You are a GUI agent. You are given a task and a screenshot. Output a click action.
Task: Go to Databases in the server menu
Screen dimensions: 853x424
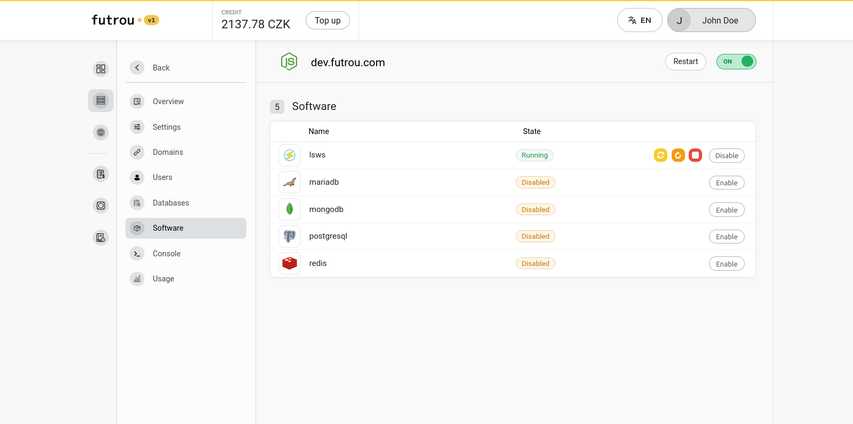pos(186,203)
